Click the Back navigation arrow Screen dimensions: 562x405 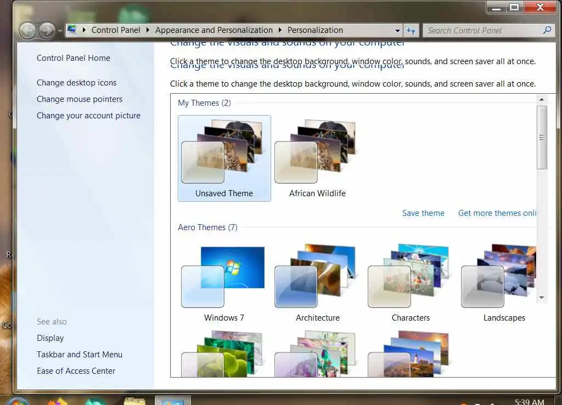(x=27, y=30)
